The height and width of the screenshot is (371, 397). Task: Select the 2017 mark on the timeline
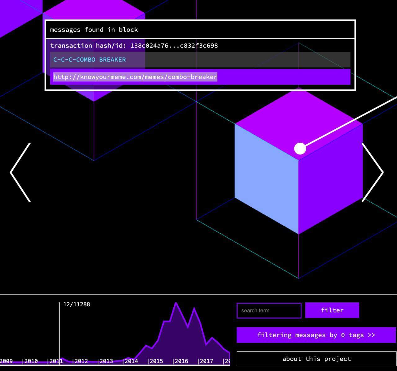pyautogui.click(x=205, y=361)
